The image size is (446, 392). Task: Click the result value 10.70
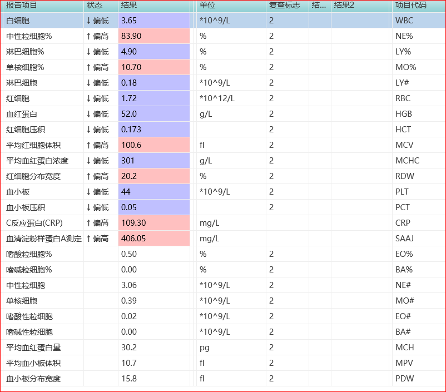click(131, 67)
